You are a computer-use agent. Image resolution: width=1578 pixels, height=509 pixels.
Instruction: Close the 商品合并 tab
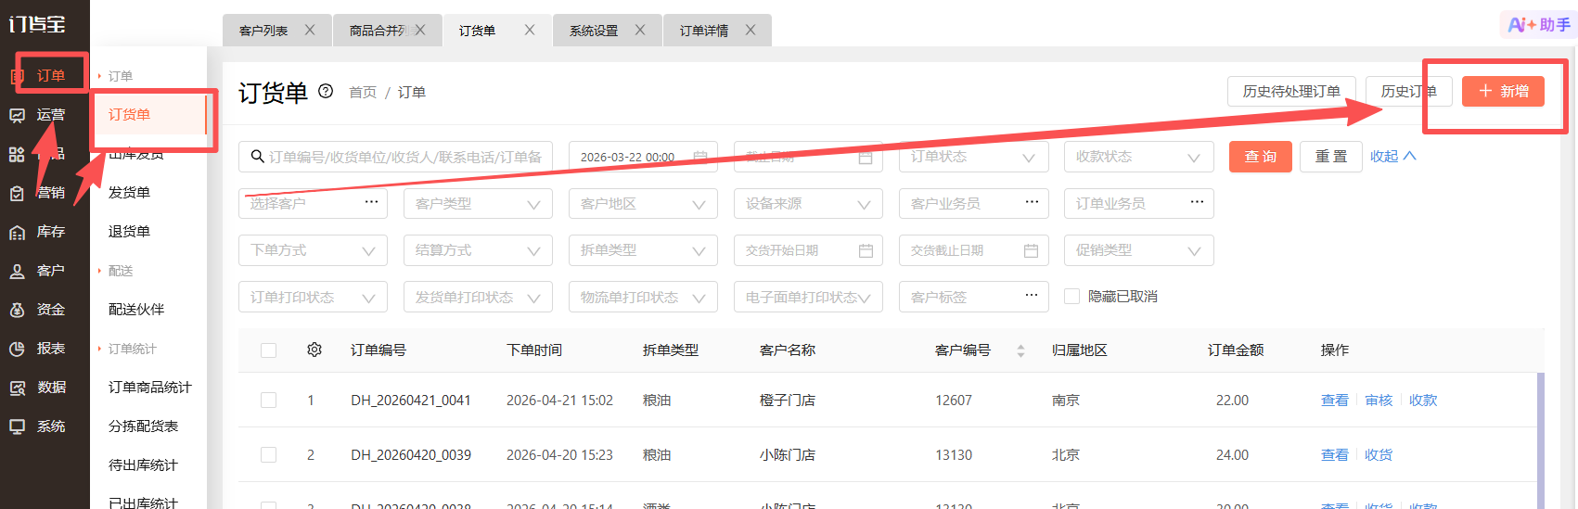[420, 30]
